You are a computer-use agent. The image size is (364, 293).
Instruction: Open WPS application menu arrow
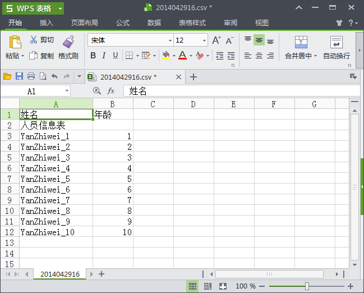click(61, 9)
